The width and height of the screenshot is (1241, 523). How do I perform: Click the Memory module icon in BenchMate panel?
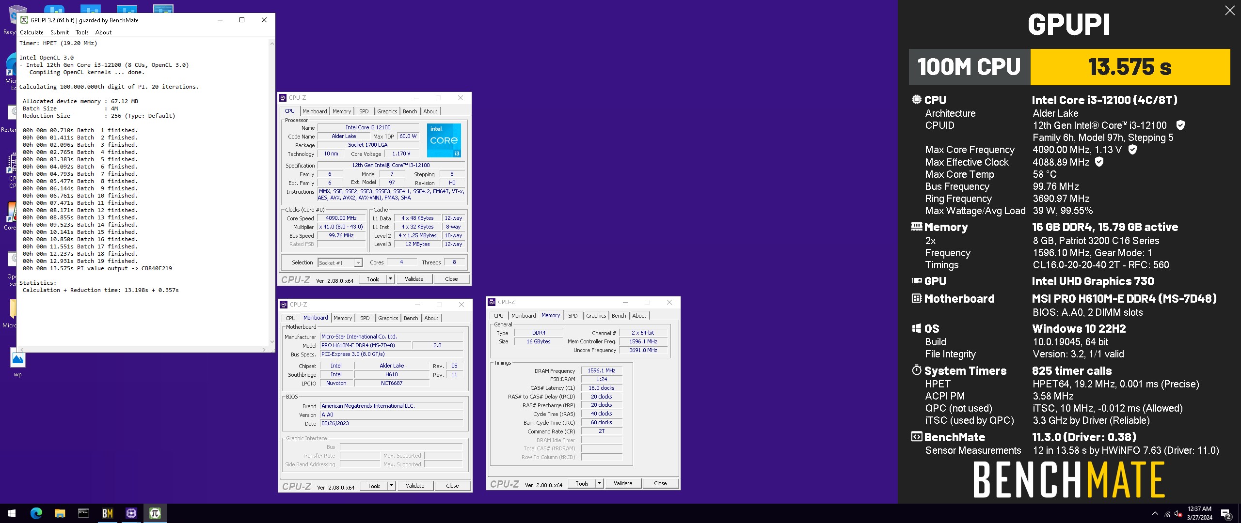(916, 226)
